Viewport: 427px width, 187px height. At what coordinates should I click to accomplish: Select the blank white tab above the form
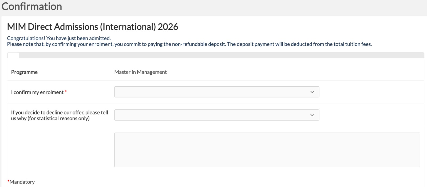(13, 55)
